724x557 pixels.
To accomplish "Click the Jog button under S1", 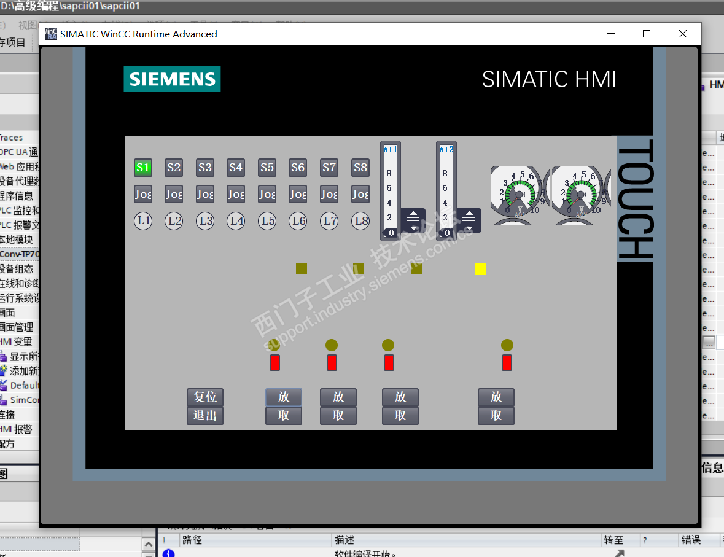I will pyautogui.click(x=143, y=195).
